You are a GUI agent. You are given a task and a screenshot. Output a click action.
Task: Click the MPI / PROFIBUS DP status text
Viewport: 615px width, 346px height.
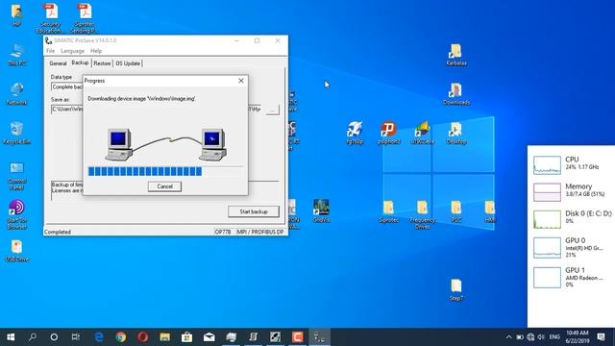[x=260, y=232]
